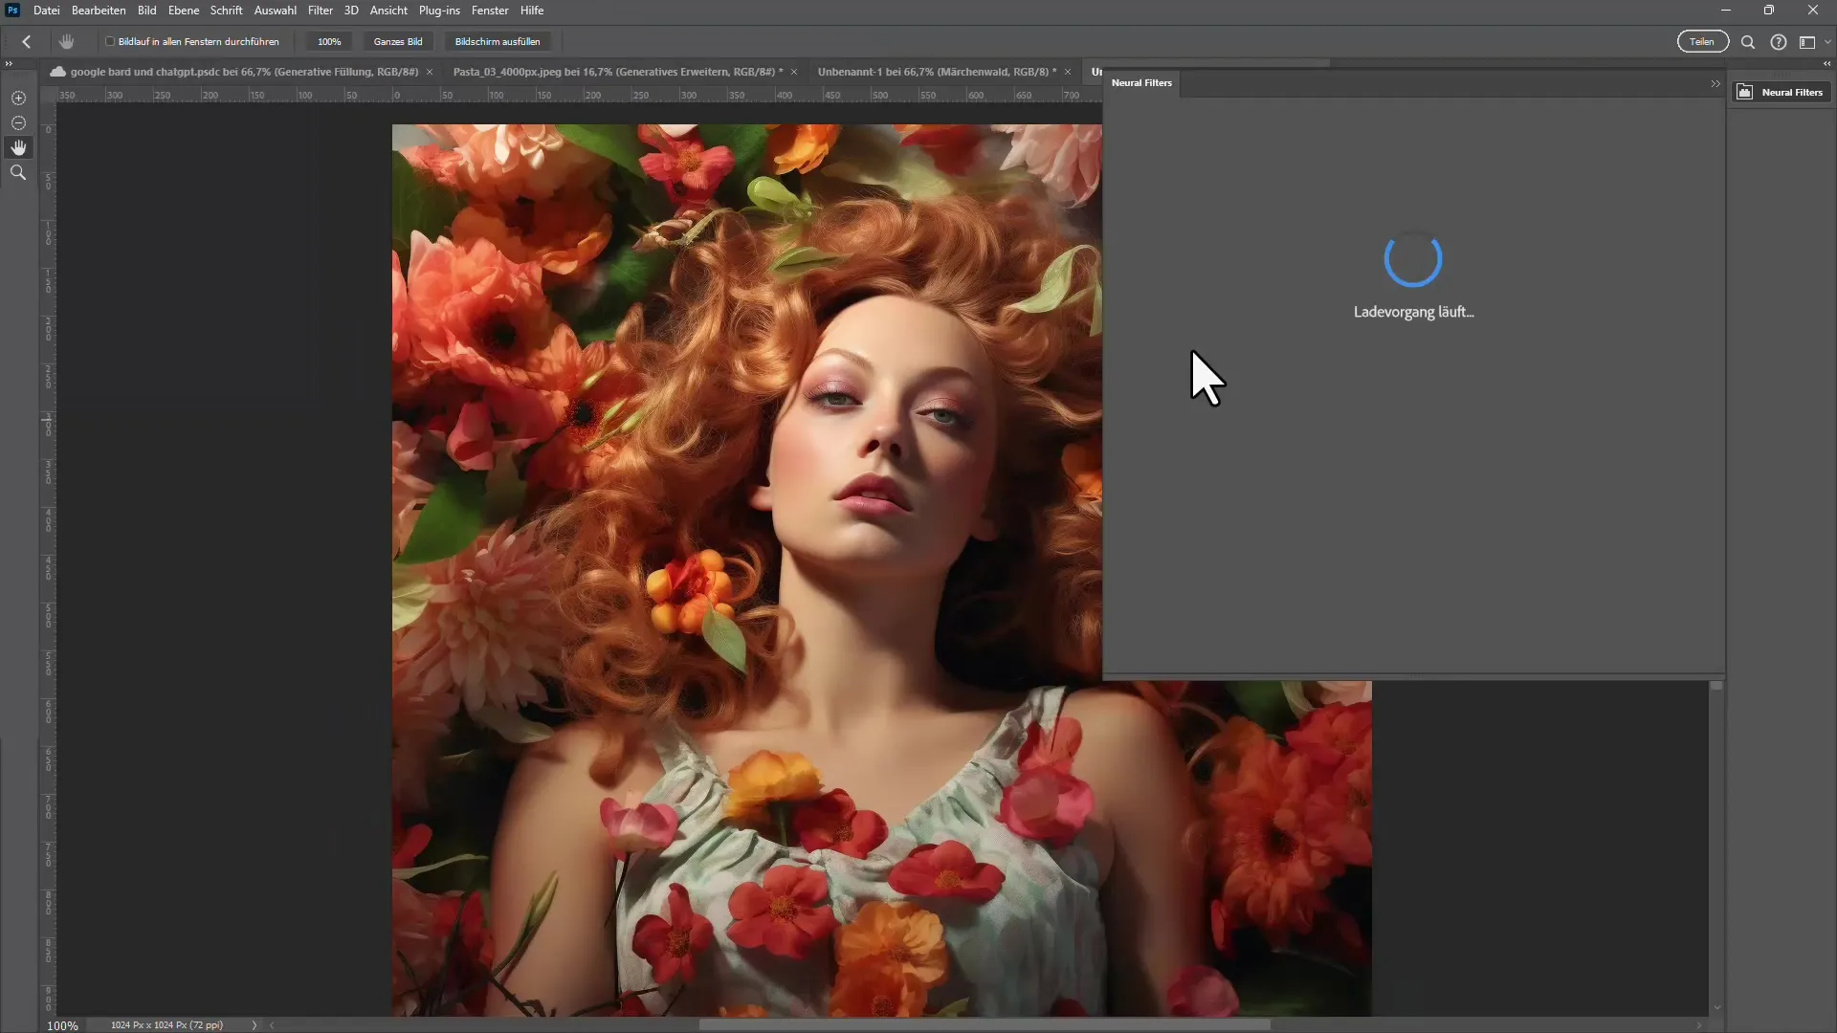
Task: Open Hand tool preset picker in options bar
Action: point(66,42)
